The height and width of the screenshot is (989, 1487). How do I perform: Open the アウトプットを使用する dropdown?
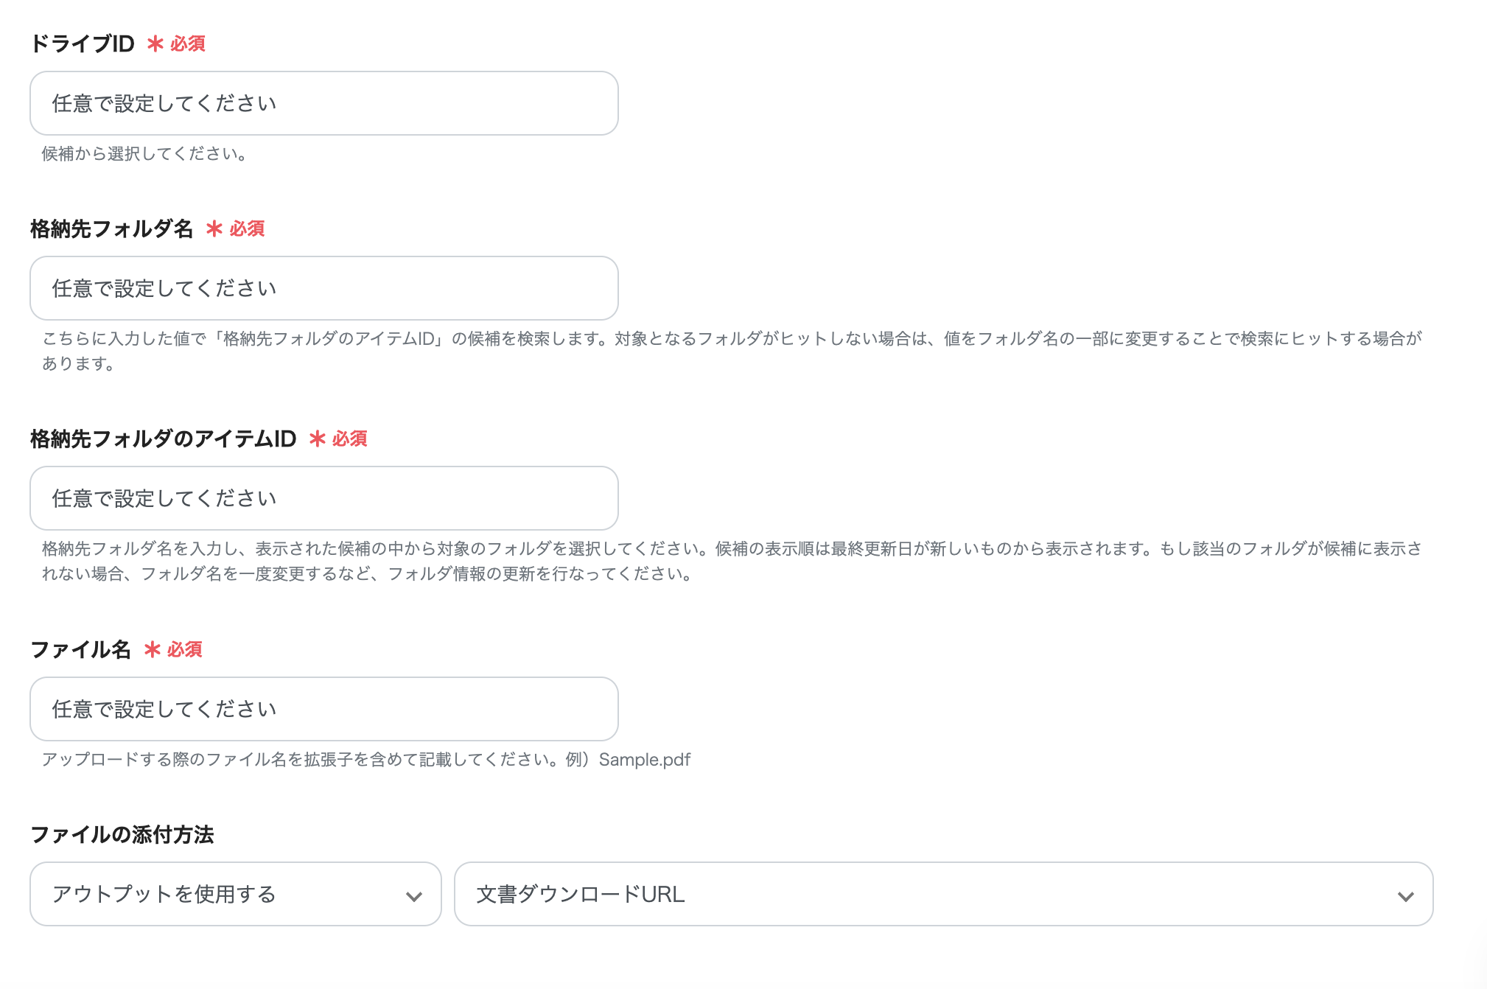pos(234,894)
